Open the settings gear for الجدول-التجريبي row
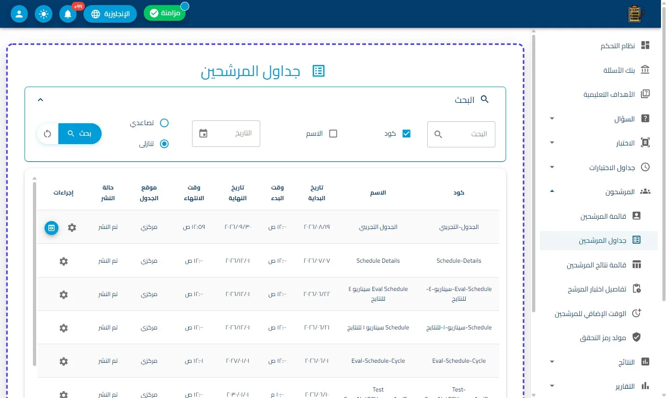 72,227
